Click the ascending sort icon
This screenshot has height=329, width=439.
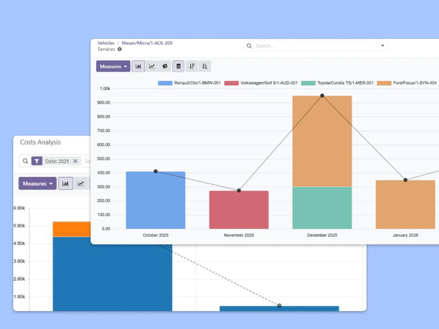(x=204, y=66)
